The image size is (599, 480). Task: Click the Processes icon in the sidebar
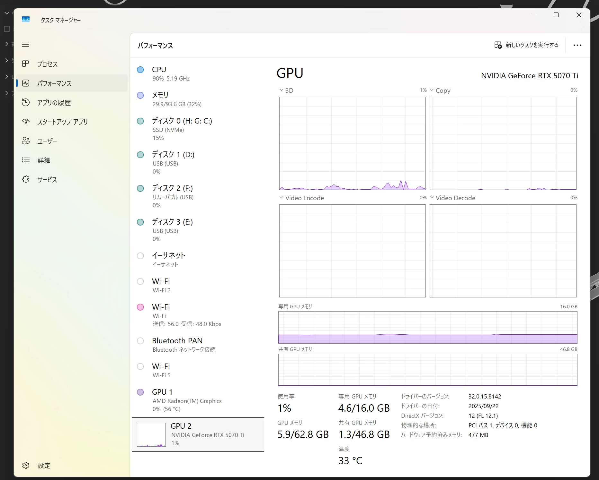coord(25,64)
